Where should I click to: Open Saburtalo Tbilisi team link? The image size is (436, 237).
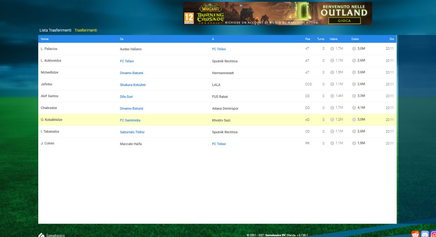[x=132, y=132]
